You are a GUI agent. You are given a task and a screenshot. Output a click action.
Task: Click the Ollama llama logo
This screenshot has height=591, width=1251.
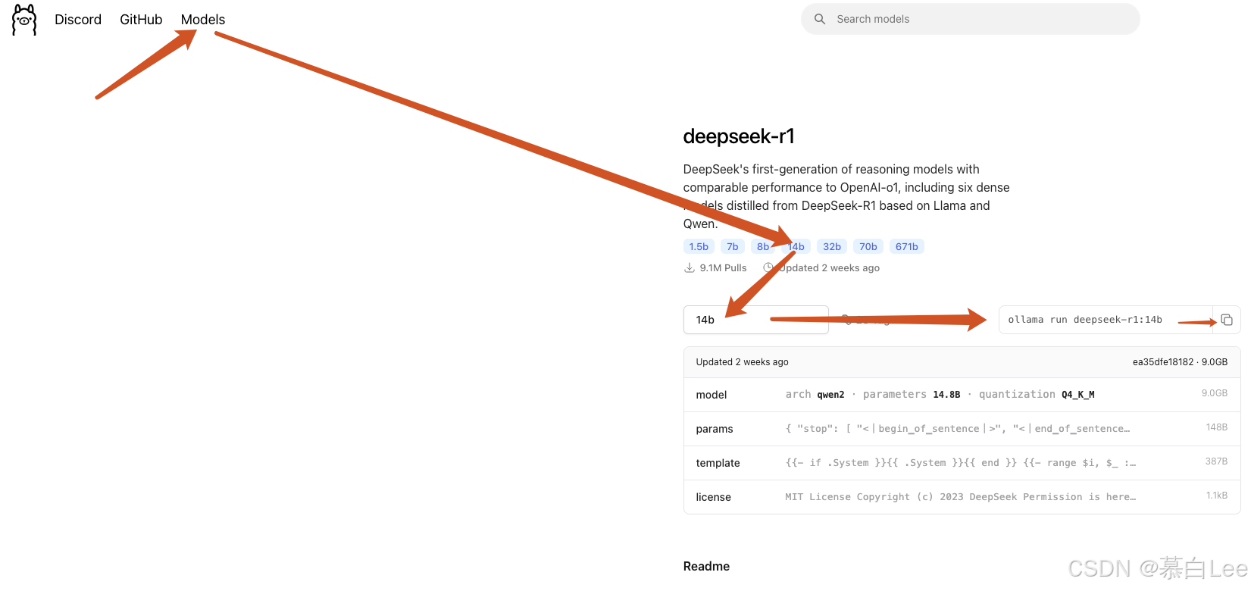coord(24,20)
